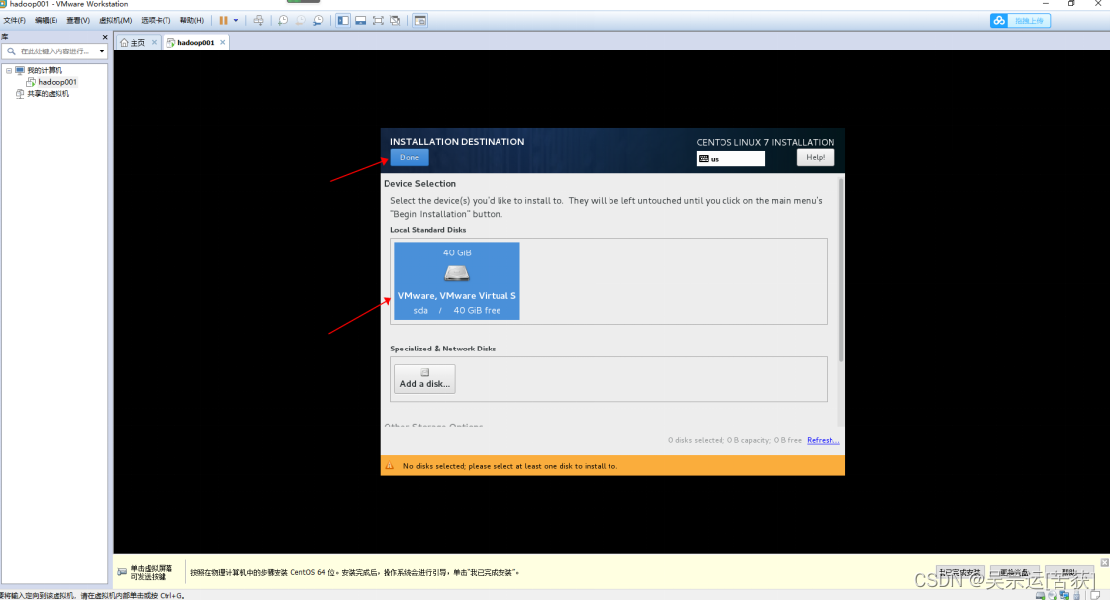Open the 查看(V) menu

pos(78,20)
